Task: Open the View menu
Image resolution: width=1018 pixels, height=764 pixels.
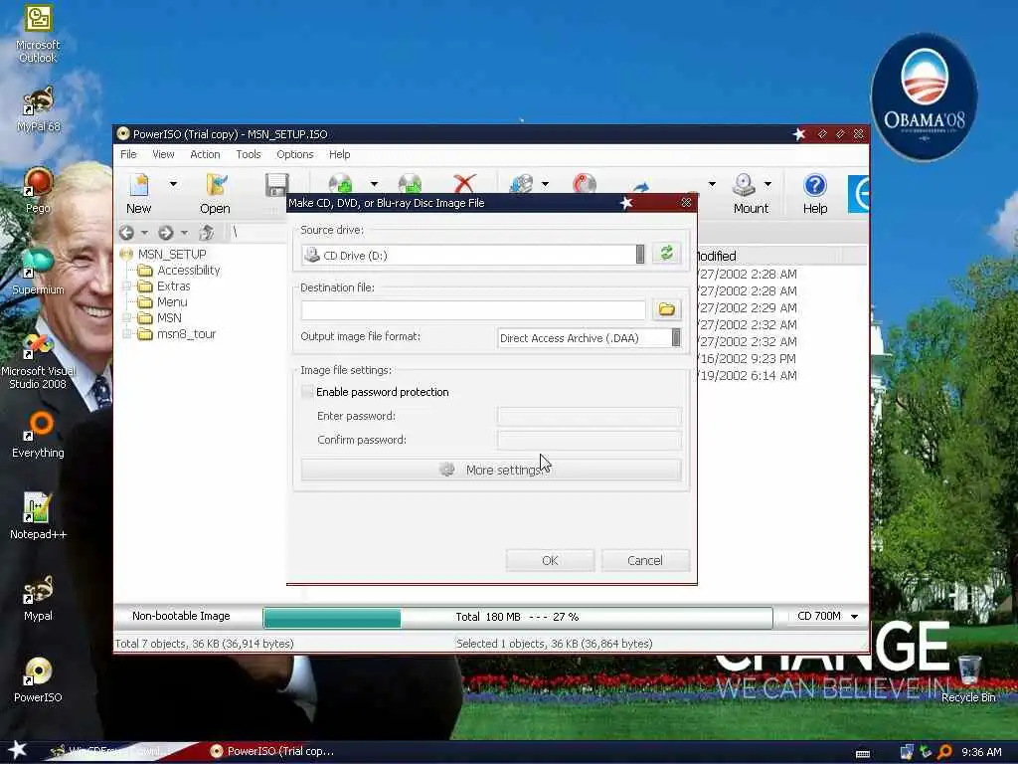Action: pyautogui.click(x=163, y=154)
